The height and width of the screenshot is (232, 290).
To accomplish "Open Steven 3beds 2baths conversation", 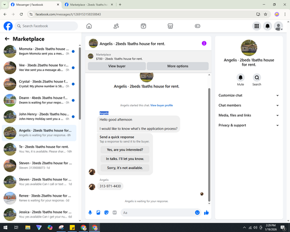I will 39,165.
